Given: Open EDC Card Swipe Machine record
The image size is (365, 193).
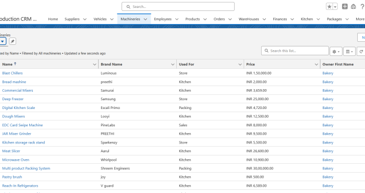Looking at the screenshot, I should [x=22, y=125].
